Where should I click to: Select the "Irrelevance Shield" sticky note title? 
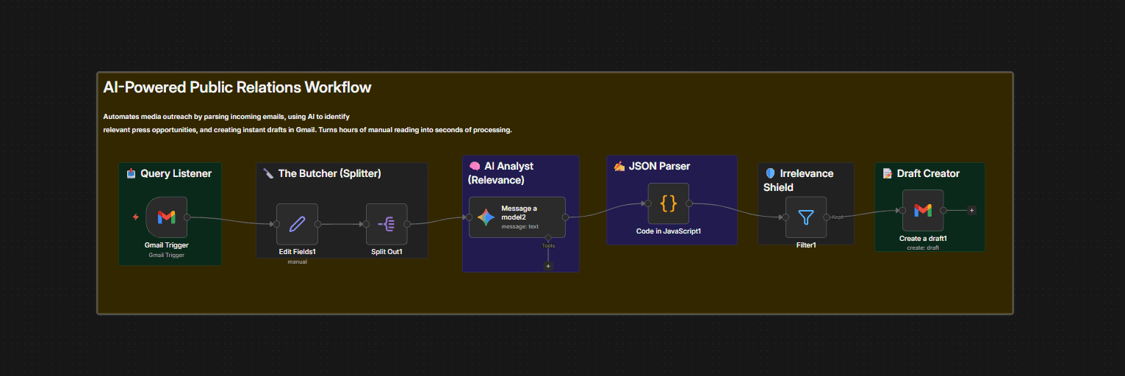click(799, 180)
